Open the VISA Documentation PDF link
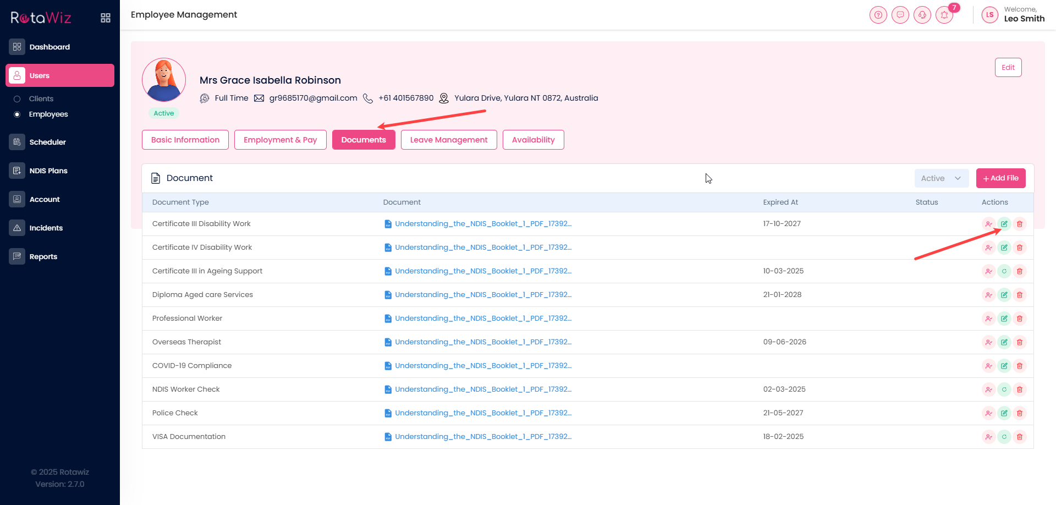 coord(482,437)
